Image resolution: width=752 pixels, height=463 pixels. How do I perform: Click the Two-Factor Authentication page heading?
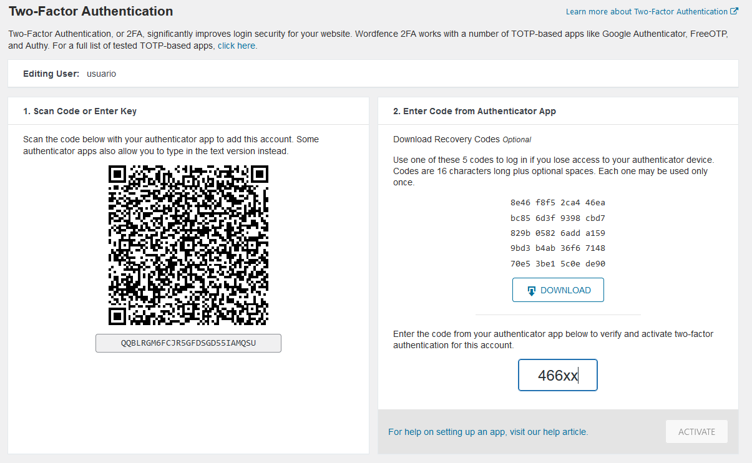(x=91, y=11)
